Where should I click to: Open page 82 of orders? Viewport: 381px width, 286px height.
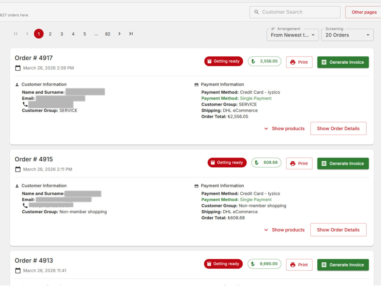coord(108,34)
